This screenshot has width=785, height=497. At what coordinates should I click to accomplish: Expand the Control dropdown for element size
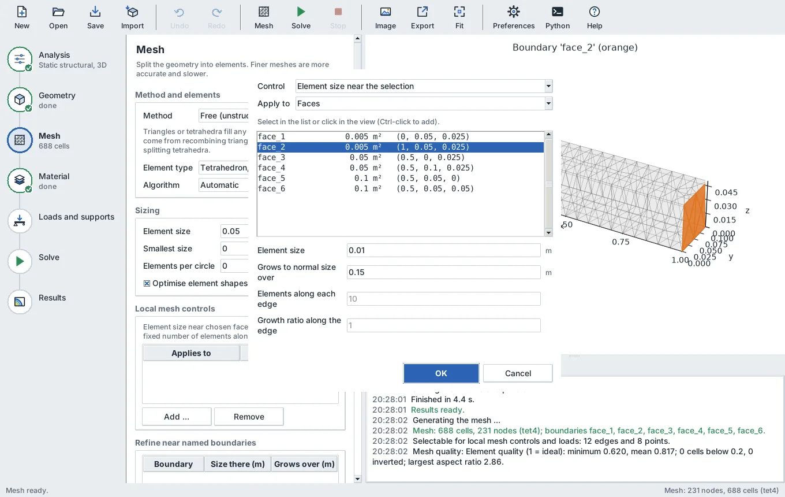point(424,86)
